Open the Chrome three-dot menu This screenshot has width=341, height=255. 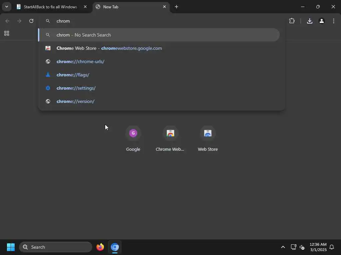pos(334,21)
